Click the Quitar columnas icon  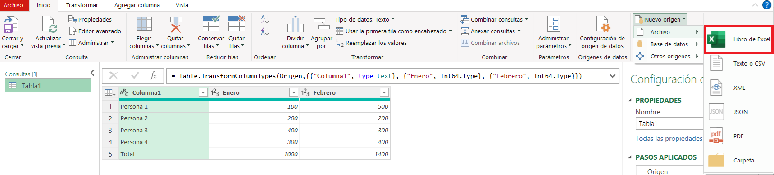click(x=176, y=24)
